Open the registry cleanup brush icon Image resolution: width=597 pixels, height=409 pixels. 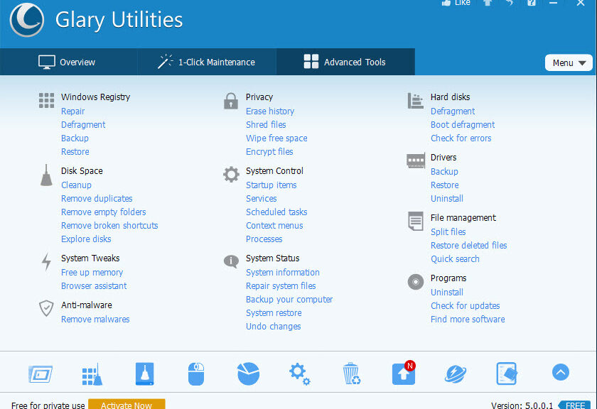92,373
